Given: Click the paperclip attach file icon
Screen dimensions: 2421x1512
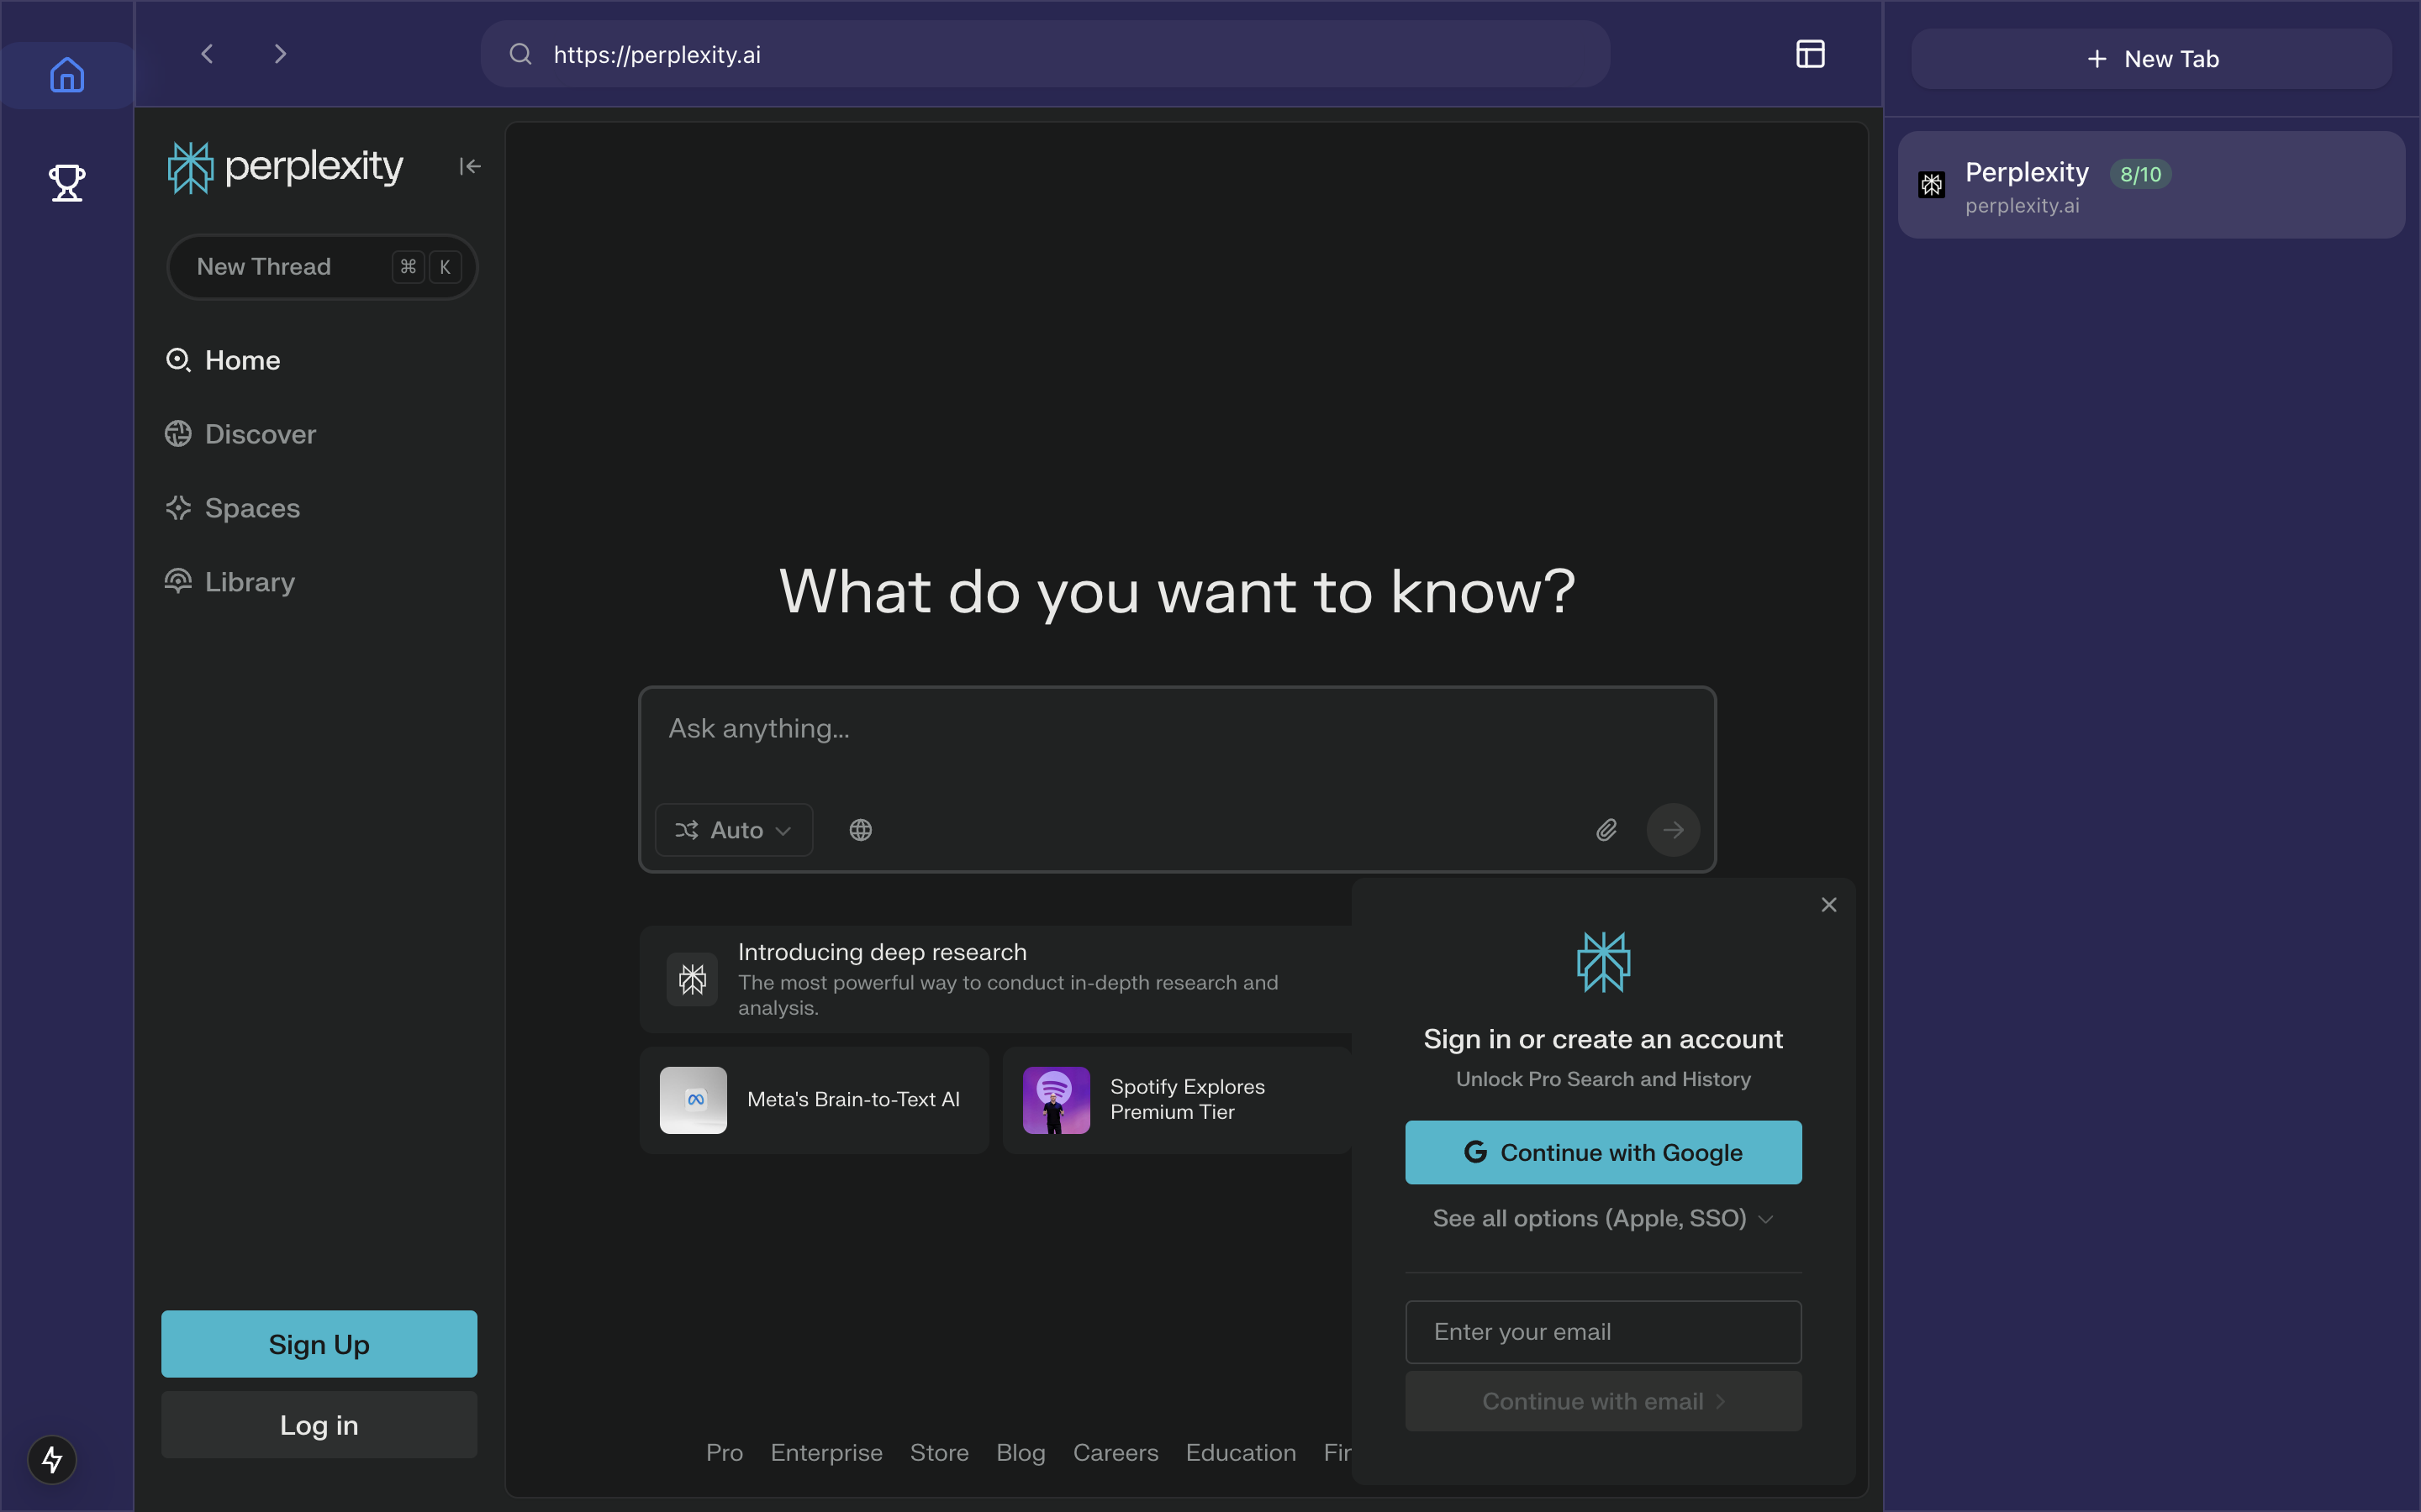Looking at the screenshot, I should click(1606, 830).
